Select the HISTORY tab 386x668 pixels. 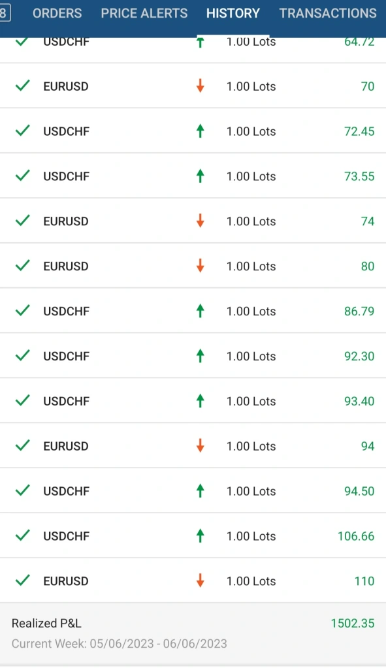tap(233, 13)
